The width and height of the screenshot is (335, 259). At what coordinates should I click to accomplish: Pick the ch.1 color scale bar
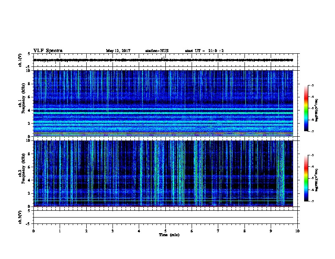[306, 108]
